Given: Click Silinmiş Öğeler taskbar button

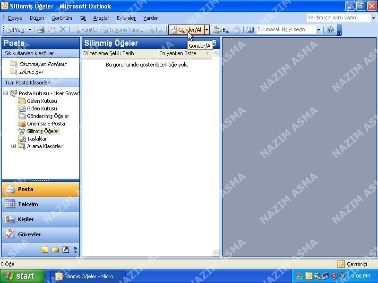Looking at the screenshot, I should tap(88, 276).
